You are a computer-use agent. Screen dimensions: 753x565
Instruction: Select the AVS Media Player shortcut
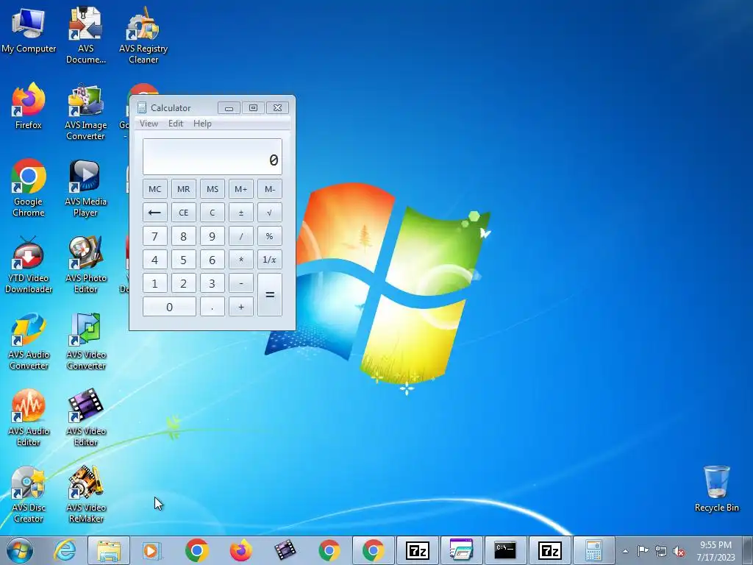tap(85, 188)
